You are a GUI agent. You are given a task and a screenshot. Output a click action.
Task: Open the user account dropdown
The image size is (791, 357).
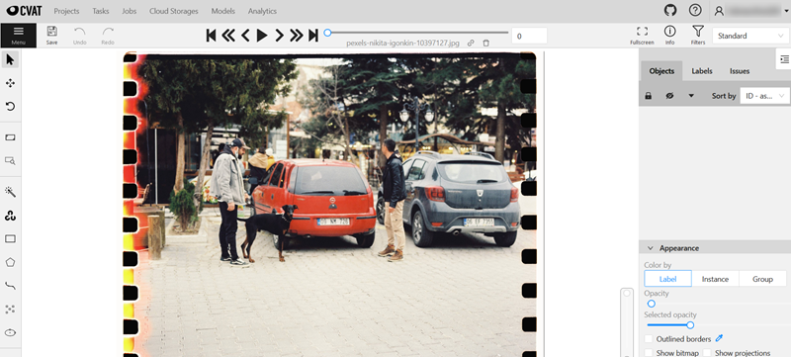click(751, 11)
